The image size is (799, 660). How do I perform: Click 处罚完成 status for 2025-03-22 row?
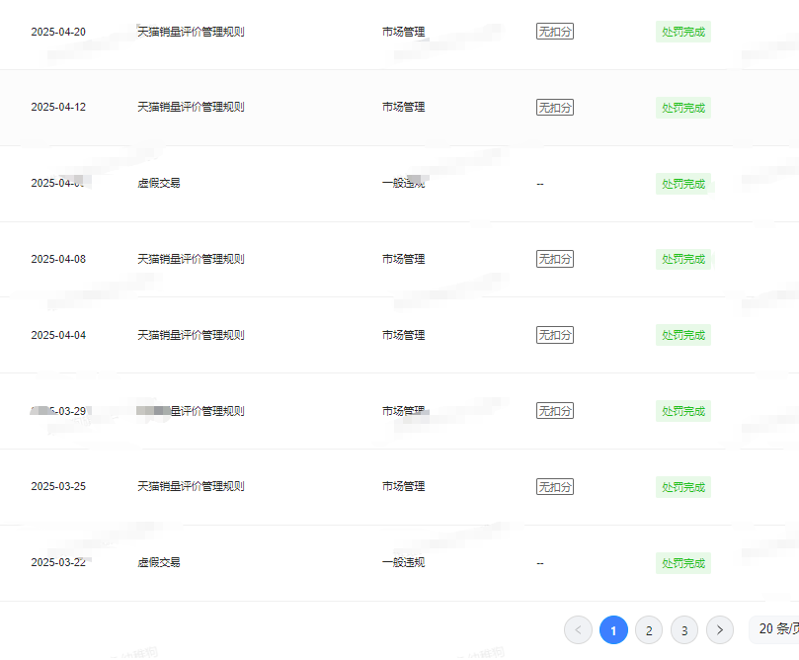click(683, 563)
